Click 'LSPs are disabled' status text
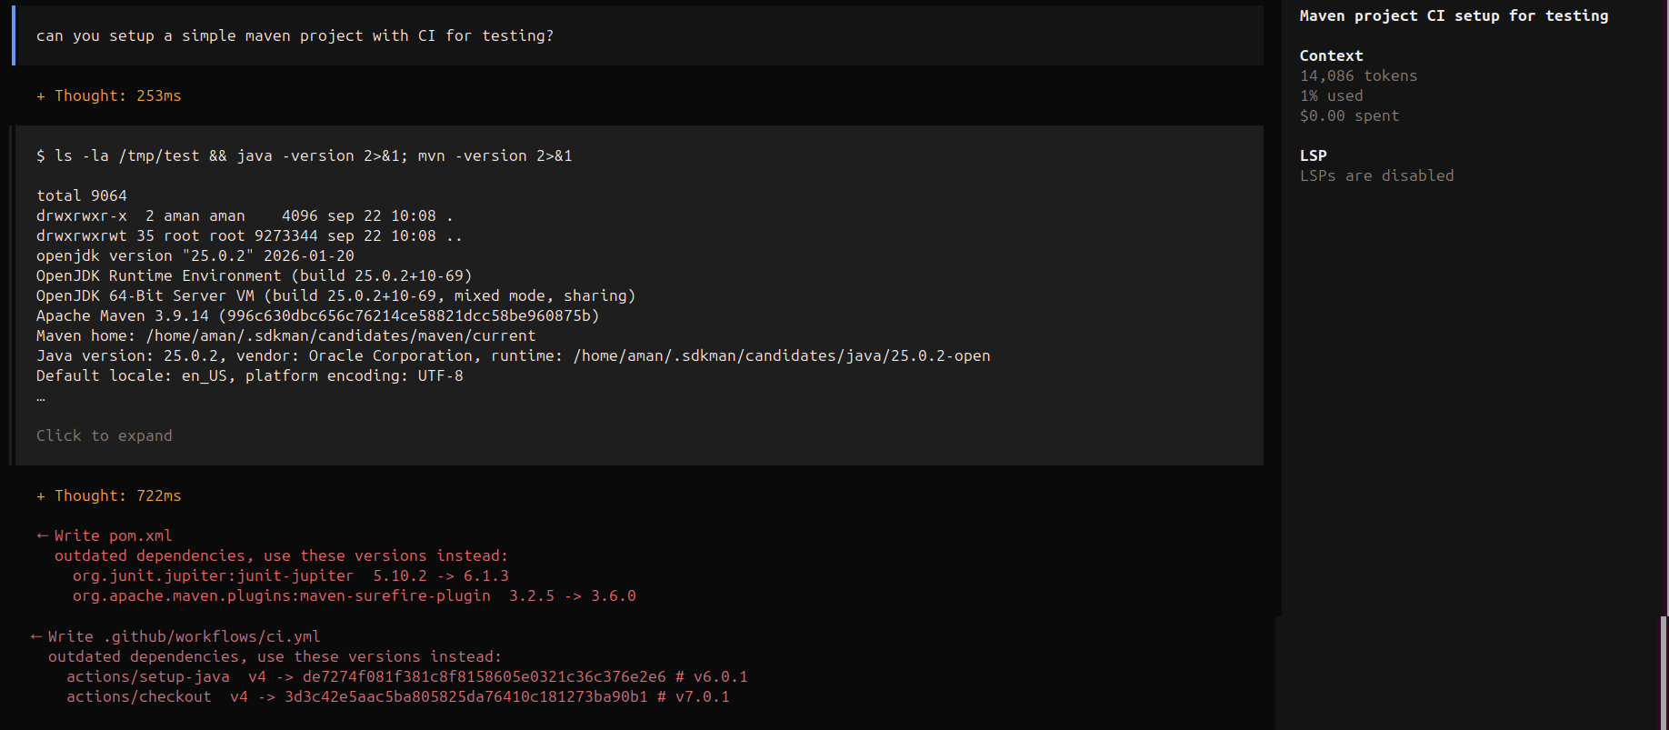Viewport: 1669px width, 730px height. tap(1376, 175)
